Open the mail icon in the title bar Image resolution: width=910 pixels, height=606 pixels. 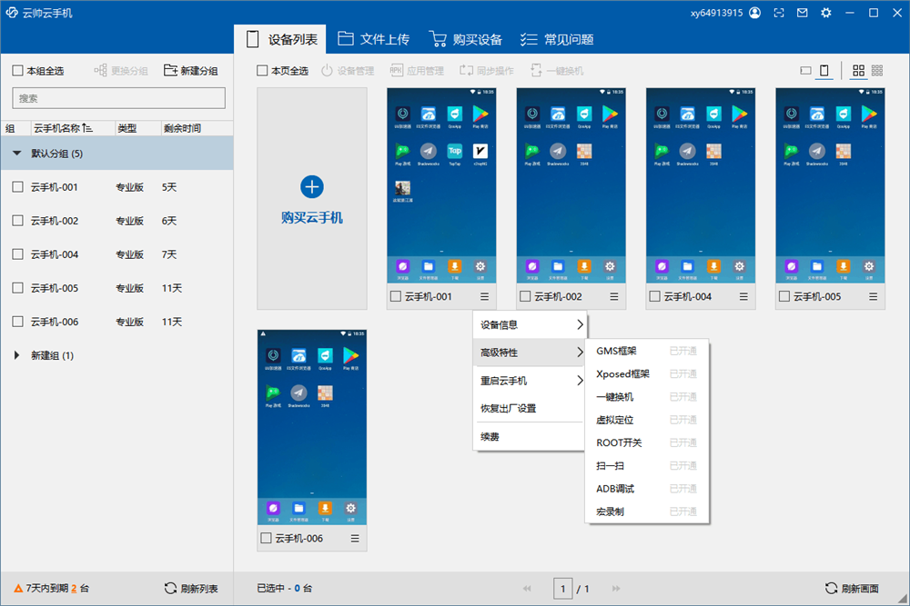click(801, 13)
